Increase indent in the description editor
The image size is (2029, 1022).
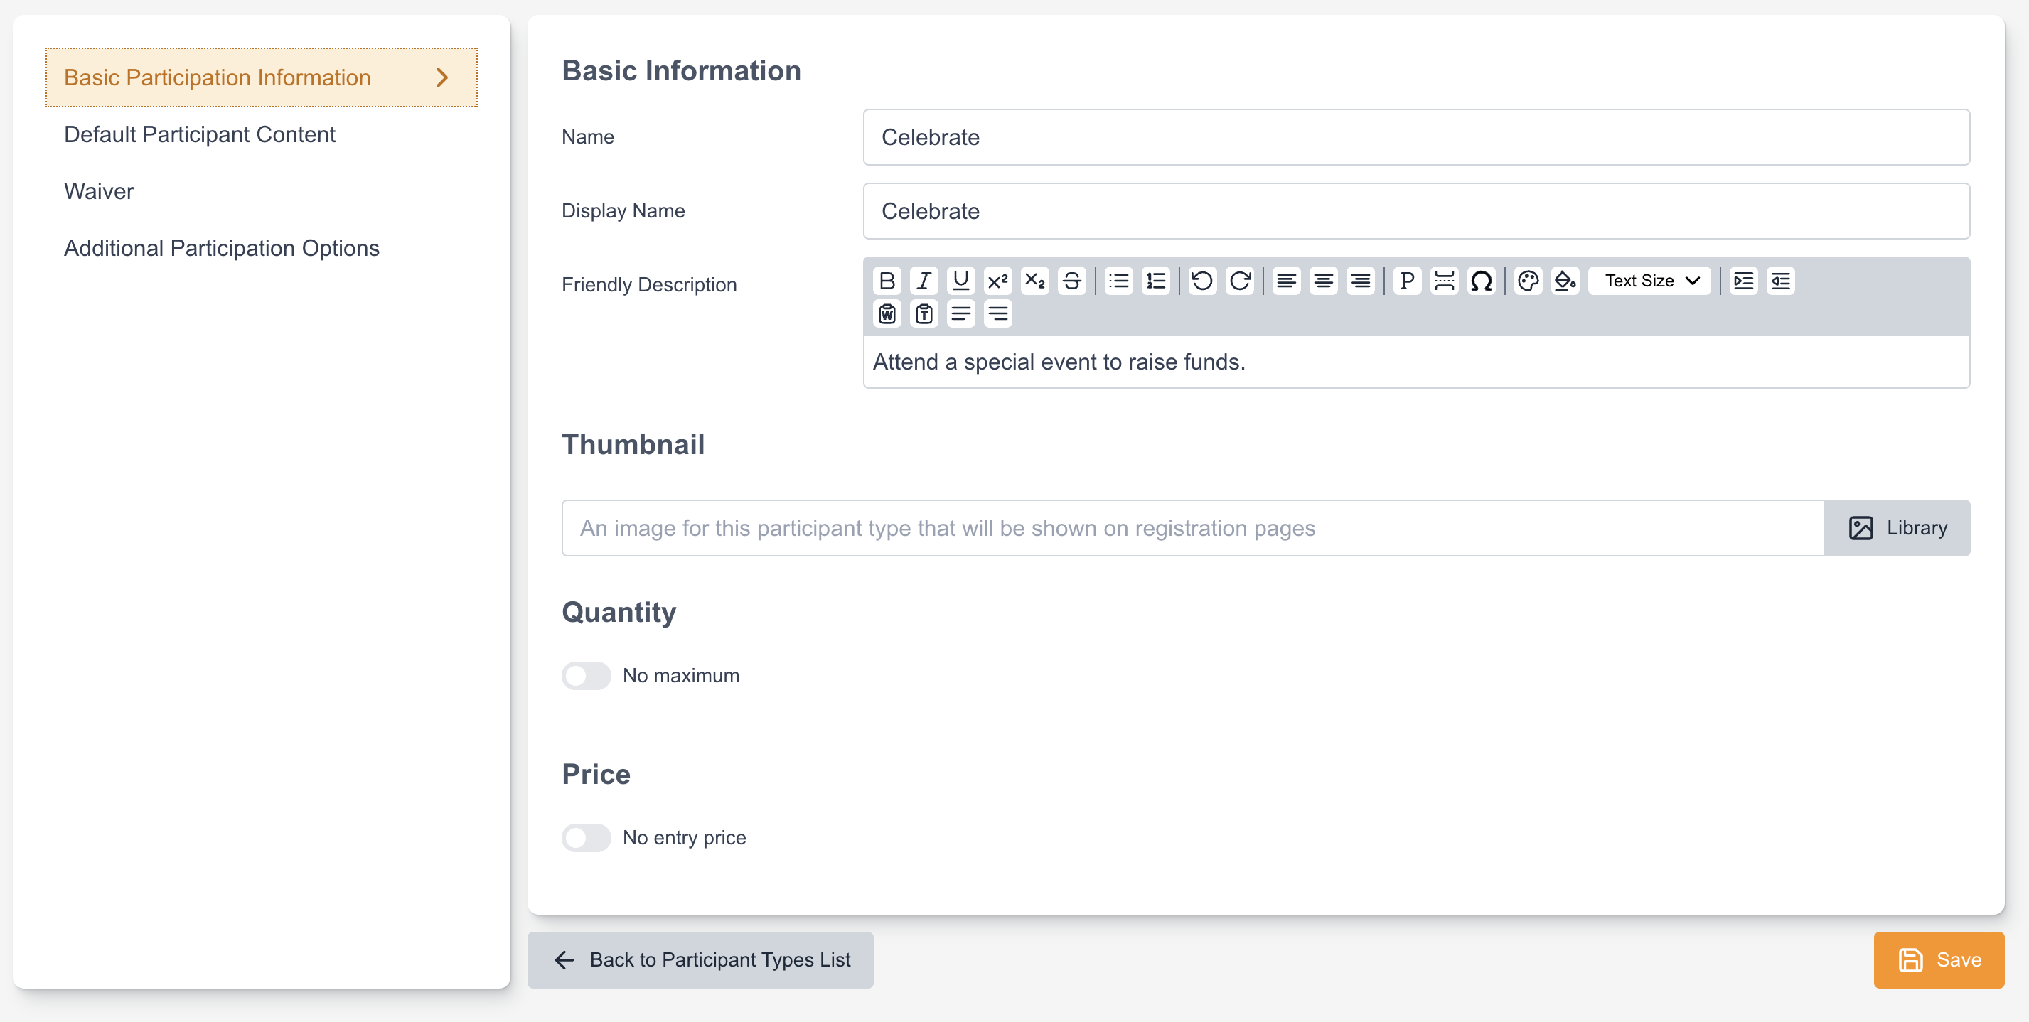pyautogui.click(x=1743, y=281)
